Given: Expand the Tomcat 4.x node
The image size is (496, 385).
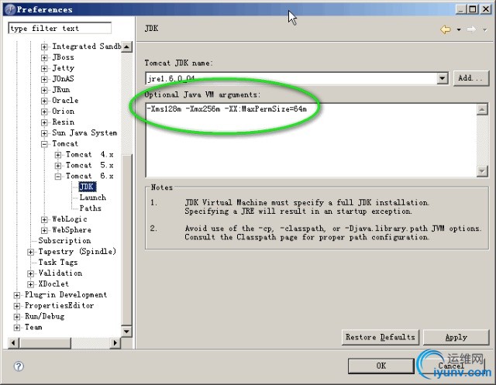Looking at the screenshot, I should click(58, 155).
